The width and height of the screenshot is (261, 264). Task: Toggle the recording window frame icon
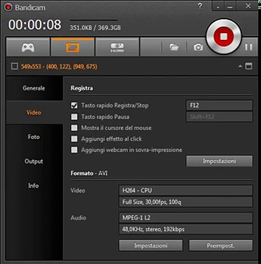click(x=249, y=66)
